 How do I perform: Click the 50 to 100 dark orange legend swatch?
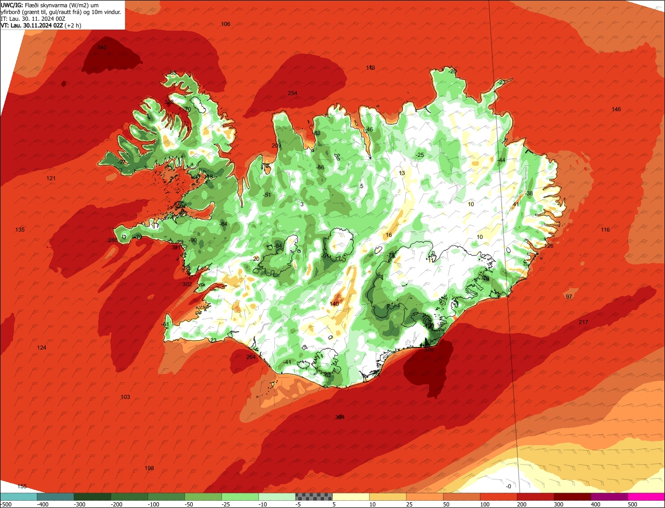[x=461, y=497]
